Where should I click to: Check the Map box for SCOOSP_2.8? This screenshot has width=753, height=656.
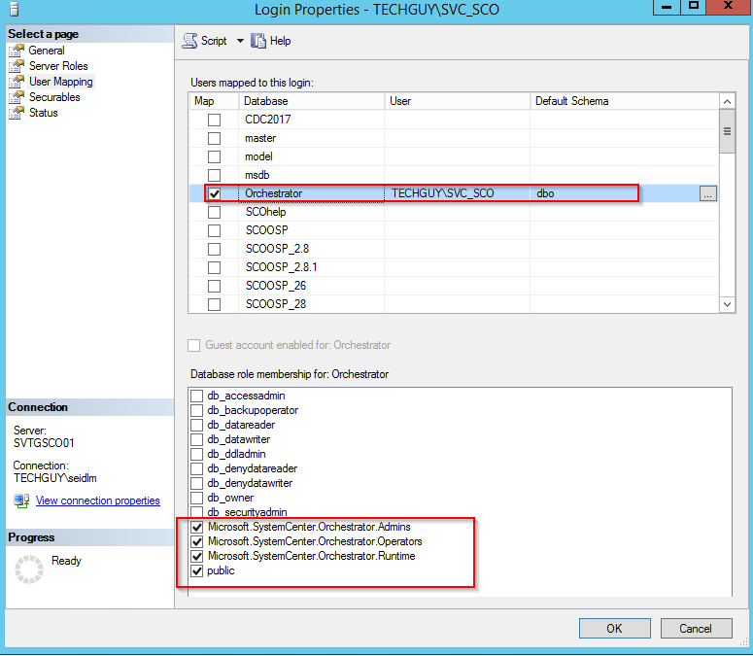click(x=214, y=249)
